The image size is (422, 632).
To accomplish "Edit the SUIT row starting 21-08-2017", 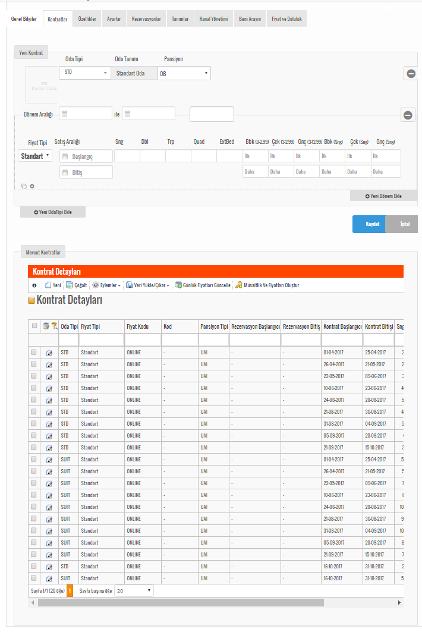I will pyautogui.click(x=49, y=519).
